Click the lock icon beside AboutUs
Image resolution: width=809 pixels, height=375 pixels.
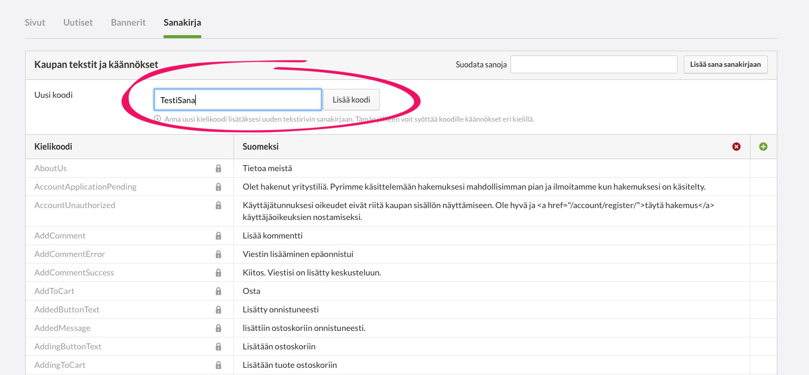tap(219, 169)
